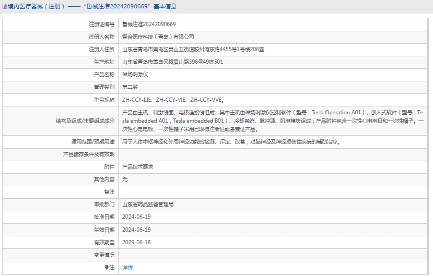Click the 生产地址 address value

click(172, 62)
